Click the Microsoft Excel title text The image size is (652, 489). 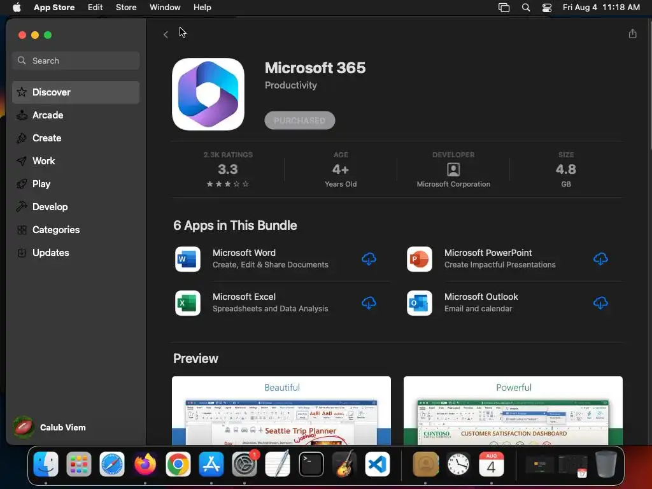pyautogui.click(x=244, y=297)
